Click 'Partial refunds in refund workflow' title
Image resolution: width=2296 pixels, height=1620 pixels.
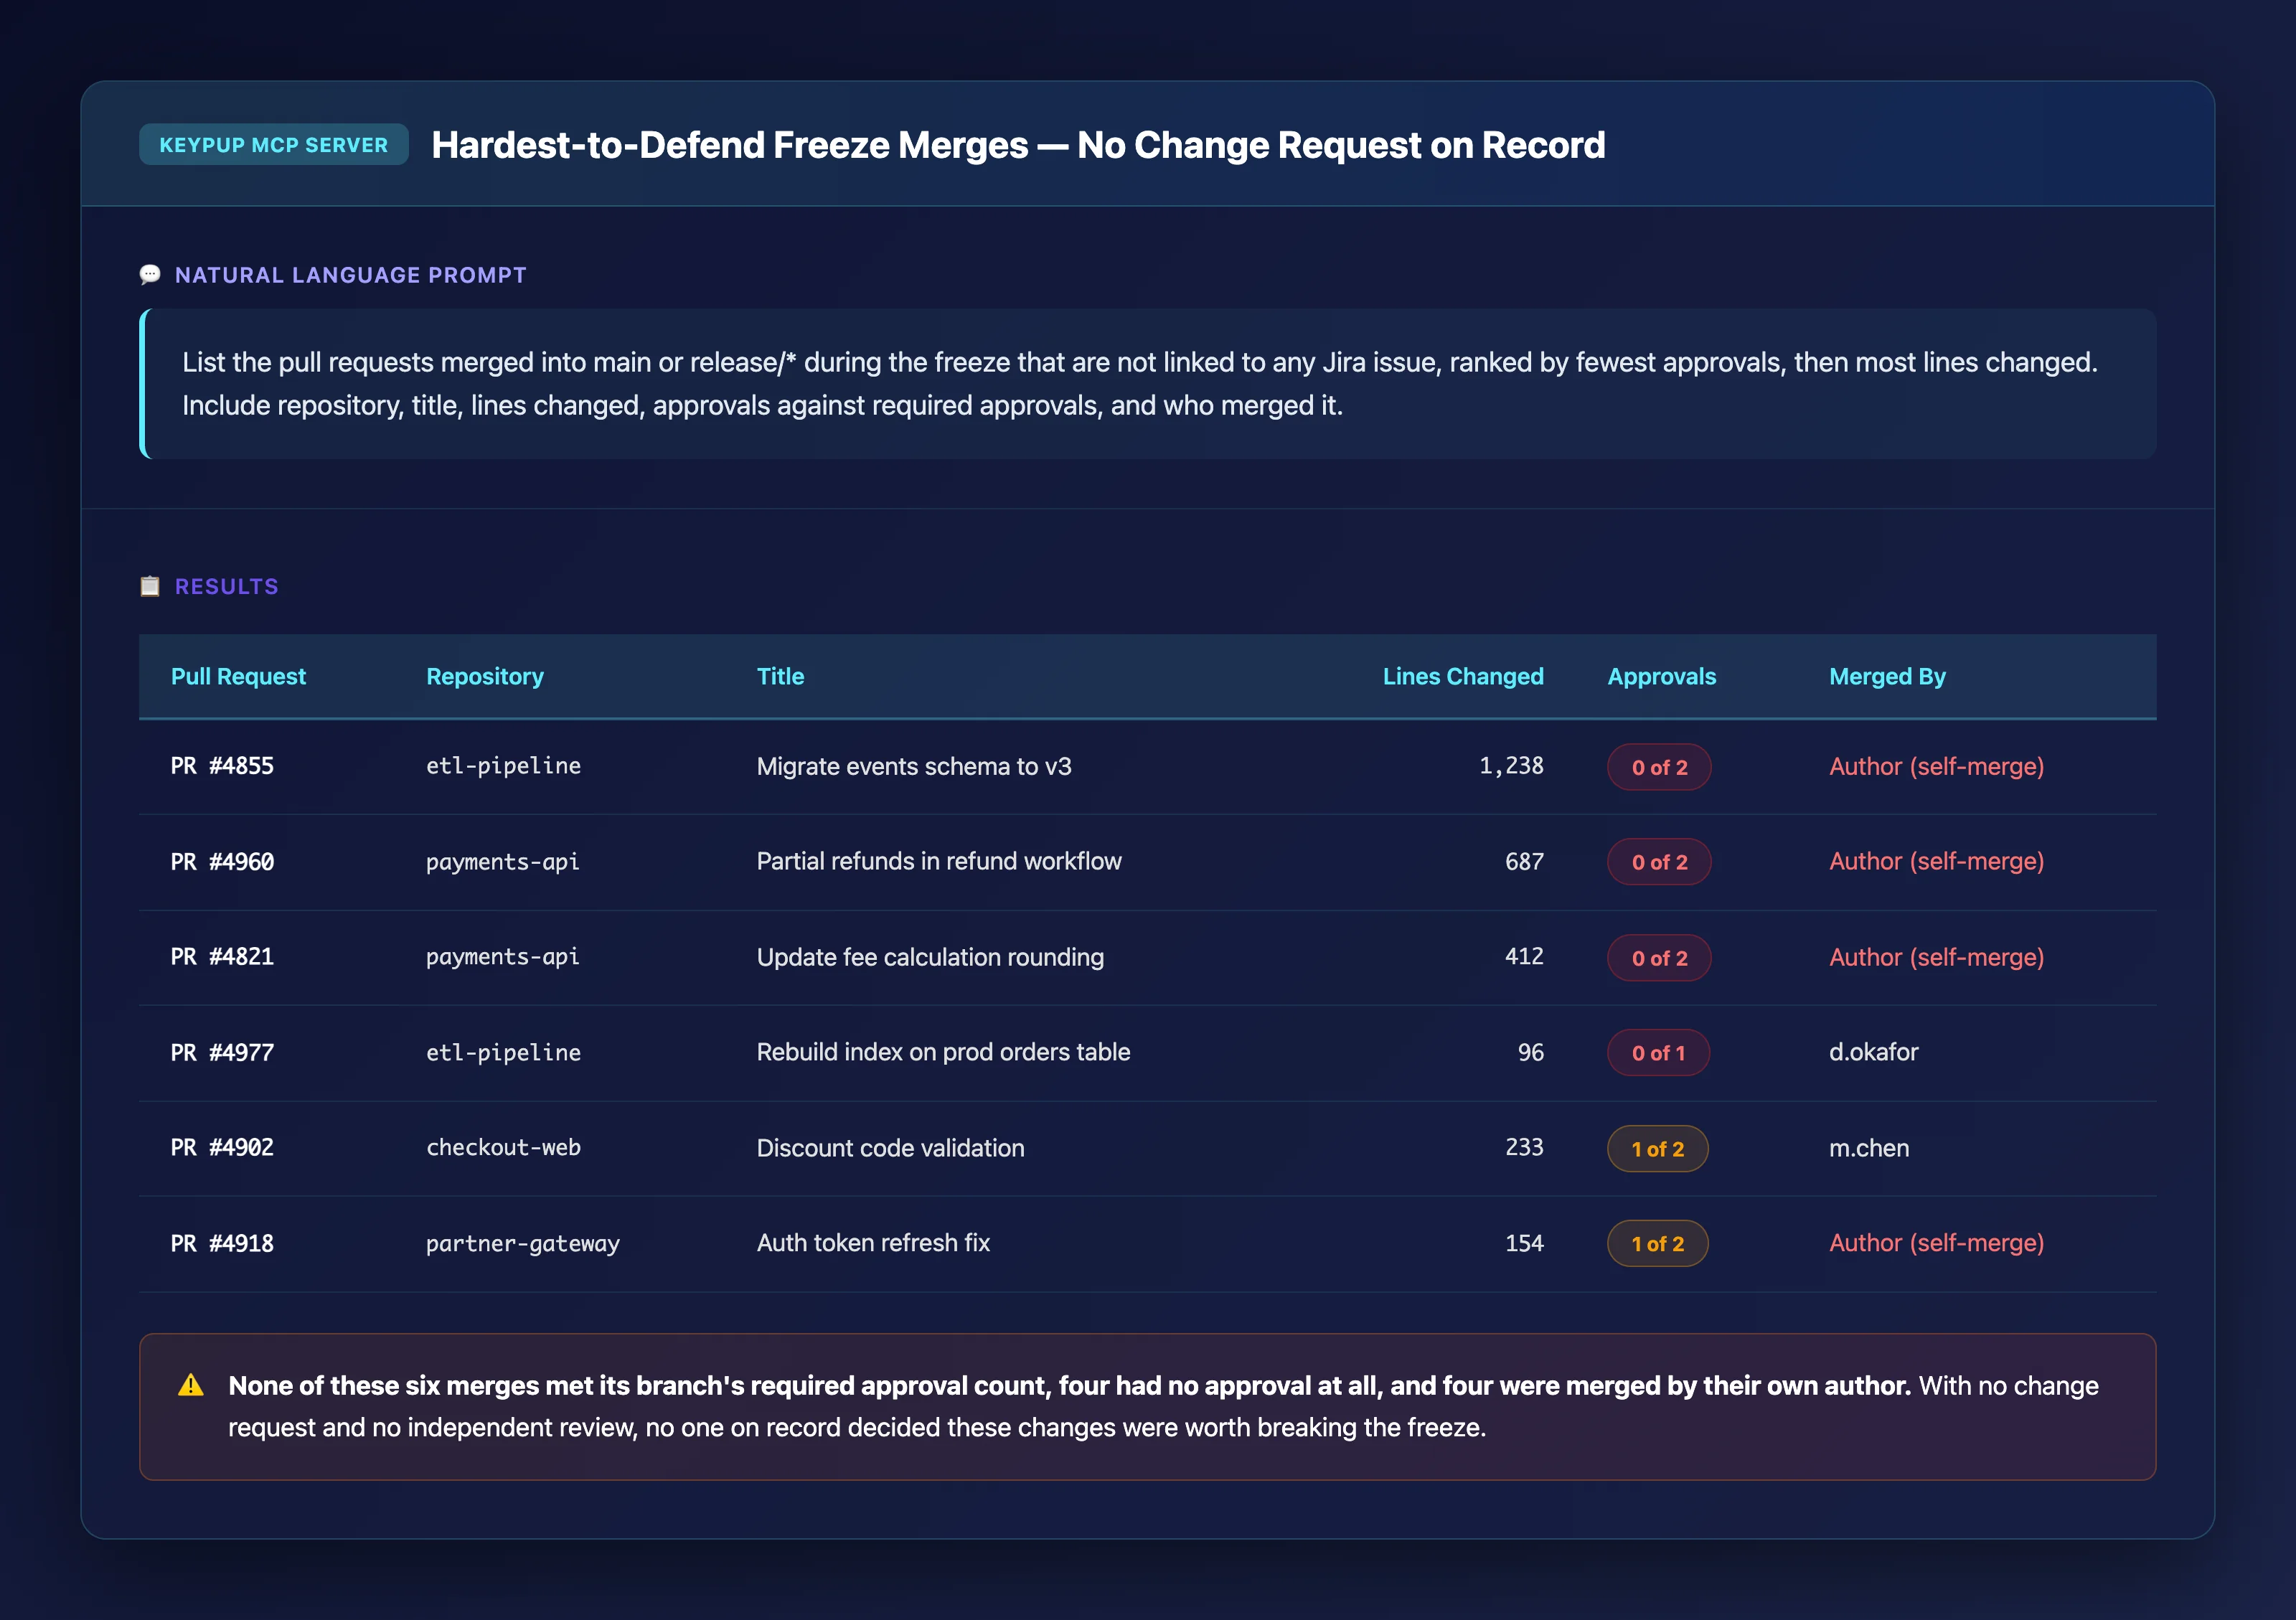point(939,862)
